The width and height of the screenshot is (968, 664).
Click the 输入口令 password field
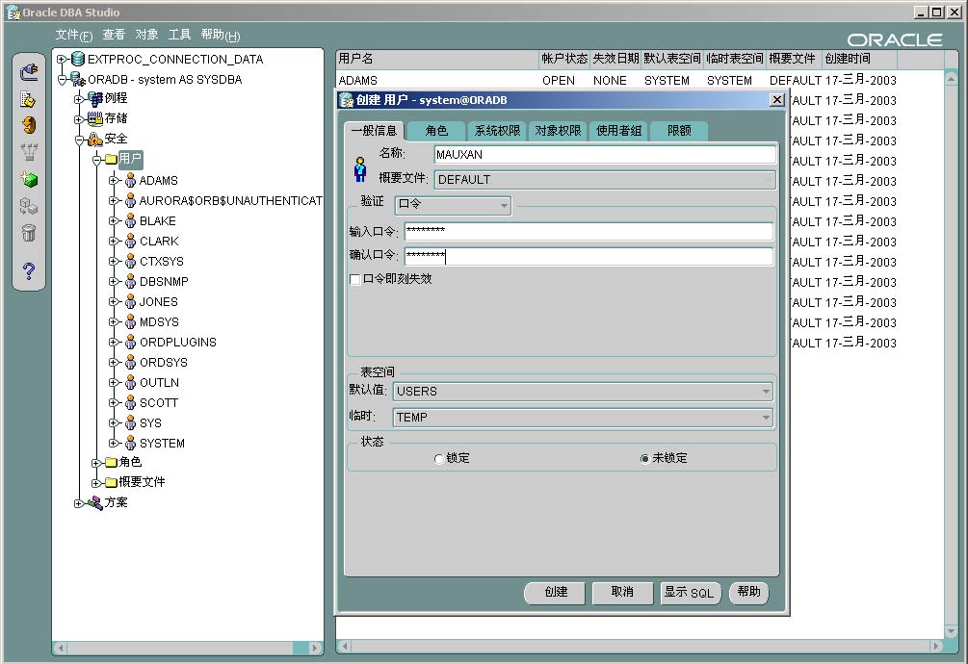pyautogui.click(x=589, y=231)
